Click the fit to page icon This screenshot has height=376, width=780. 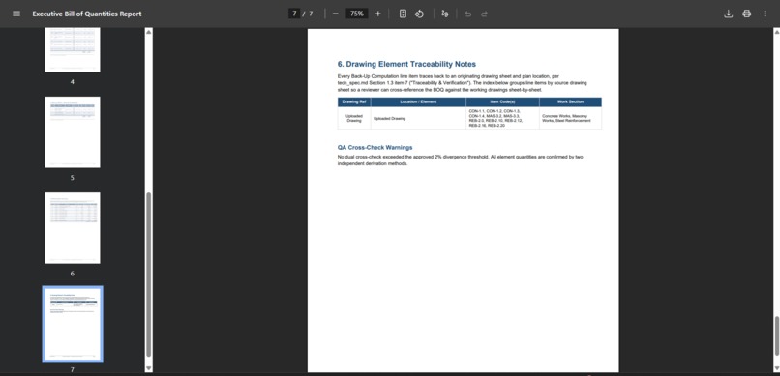(x=403, y=14)
